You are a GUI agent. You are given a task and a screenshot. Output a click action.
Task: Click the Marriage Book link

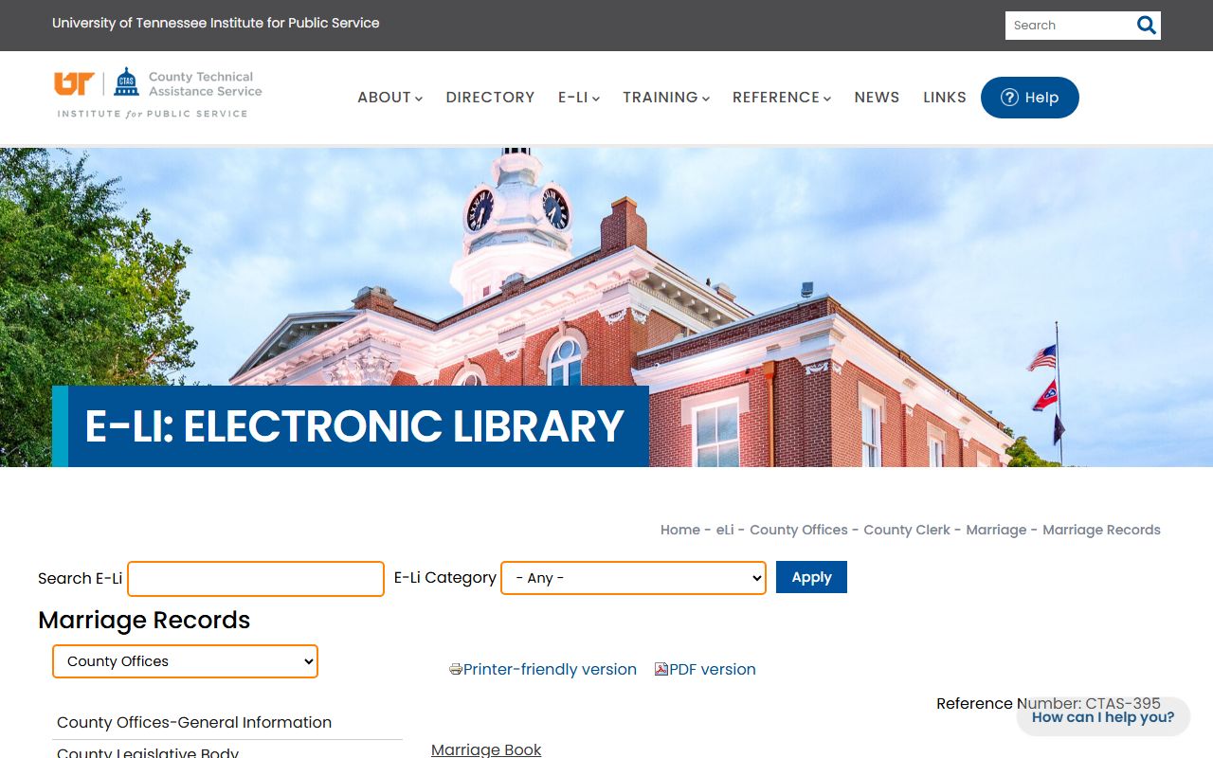pyautogui.click(x=486, y=749)
